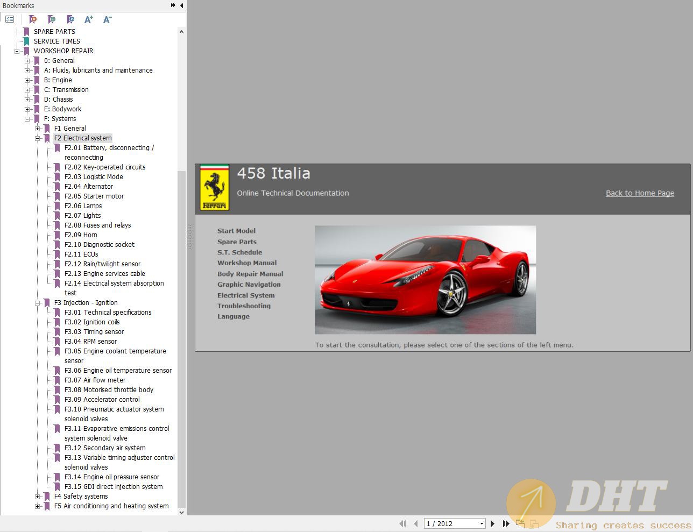This screenshot has width=693, height=532.
Task: Select F2.12 Rain/twilight sensor bookmark
Action: pyautogui.click(x=102, y=264)
